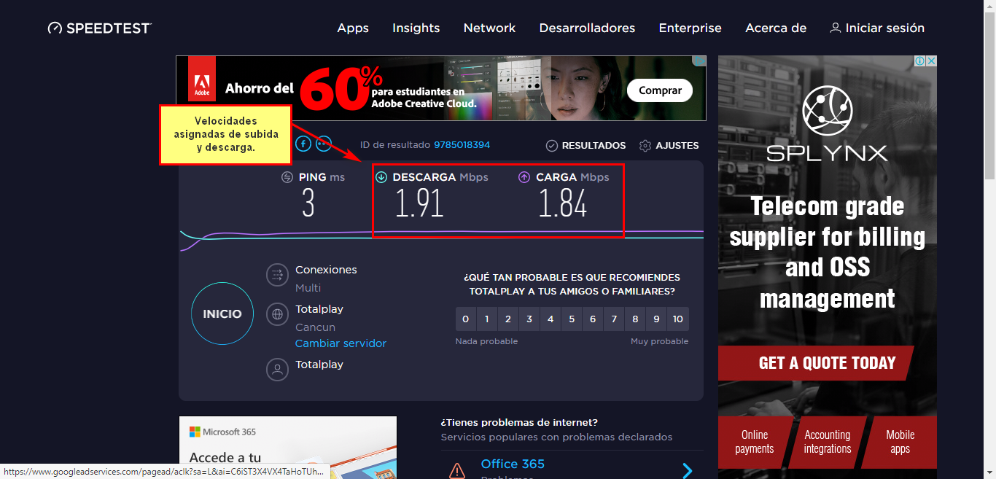Click the user icon next to Iniciar sesión
This screenshot has width=996, height=479.
coord(836,28)
